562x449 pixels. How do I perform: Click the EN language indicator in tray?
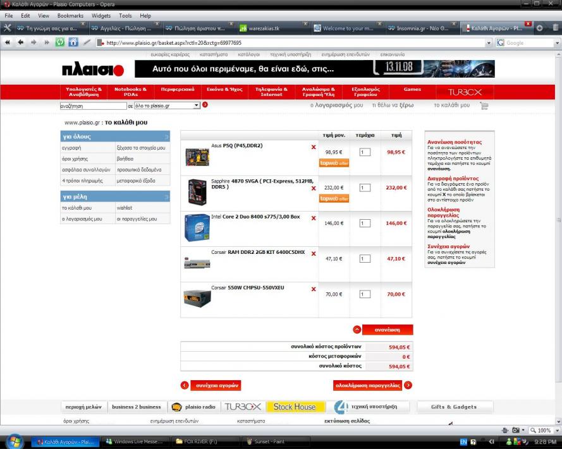point(463,442)
